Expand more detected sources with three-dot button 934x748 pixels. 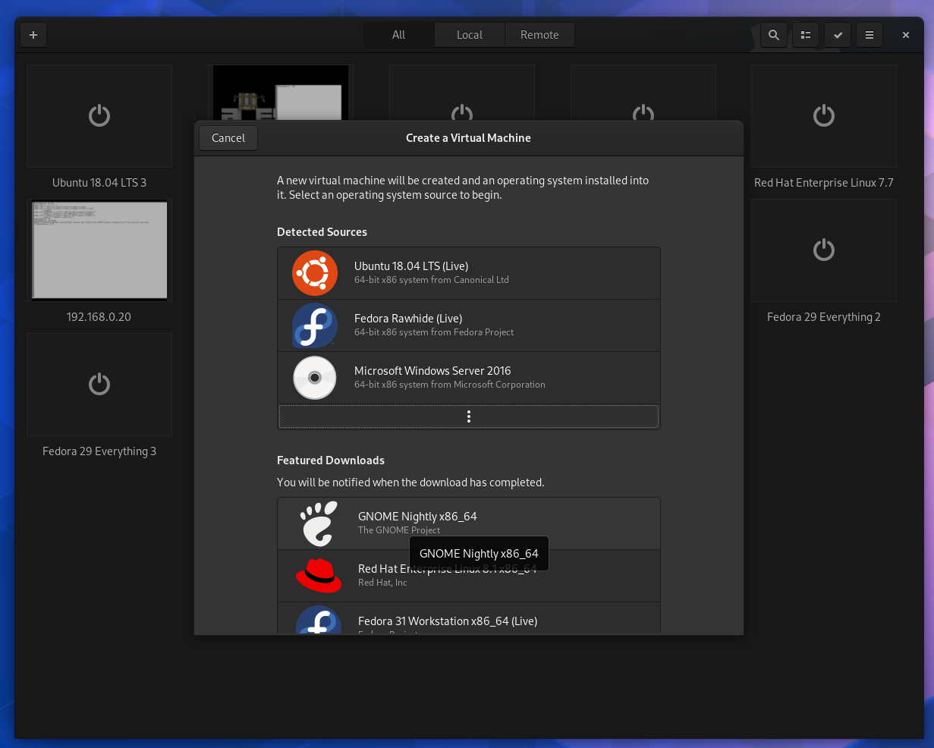(469, 416)
